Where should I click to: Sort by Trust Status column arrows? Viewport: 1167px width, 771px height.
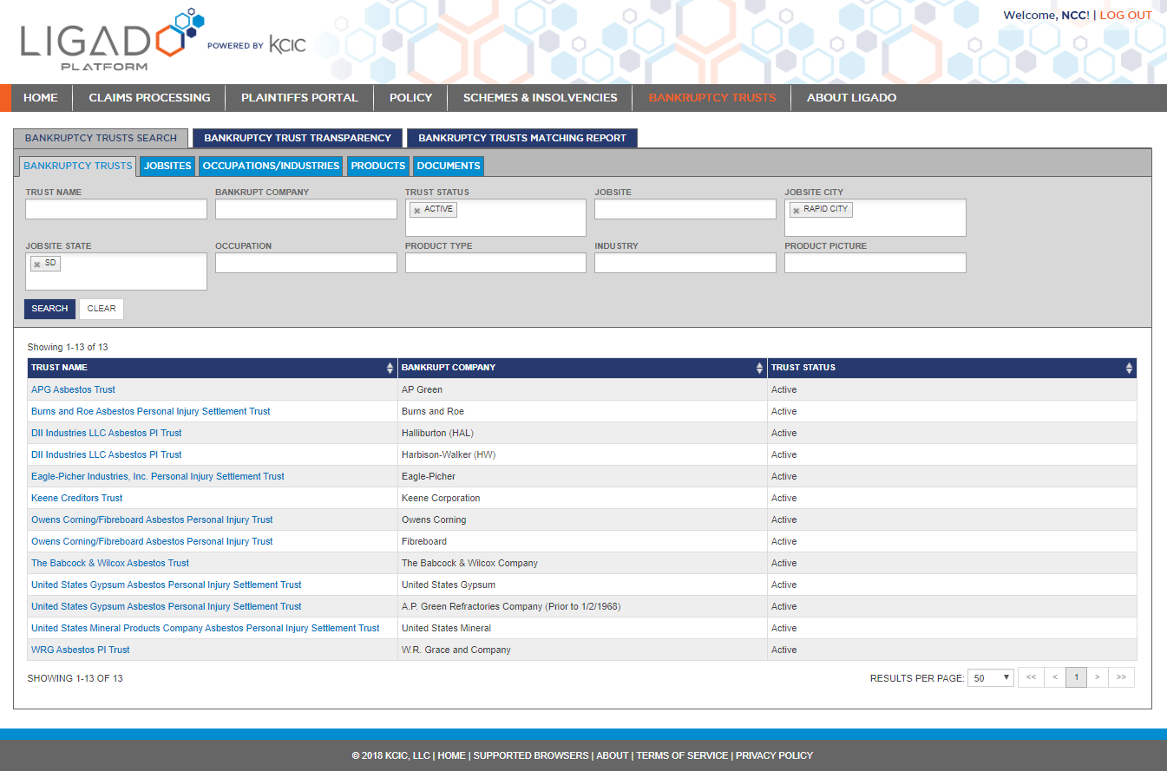click(x=1129, y=368)
